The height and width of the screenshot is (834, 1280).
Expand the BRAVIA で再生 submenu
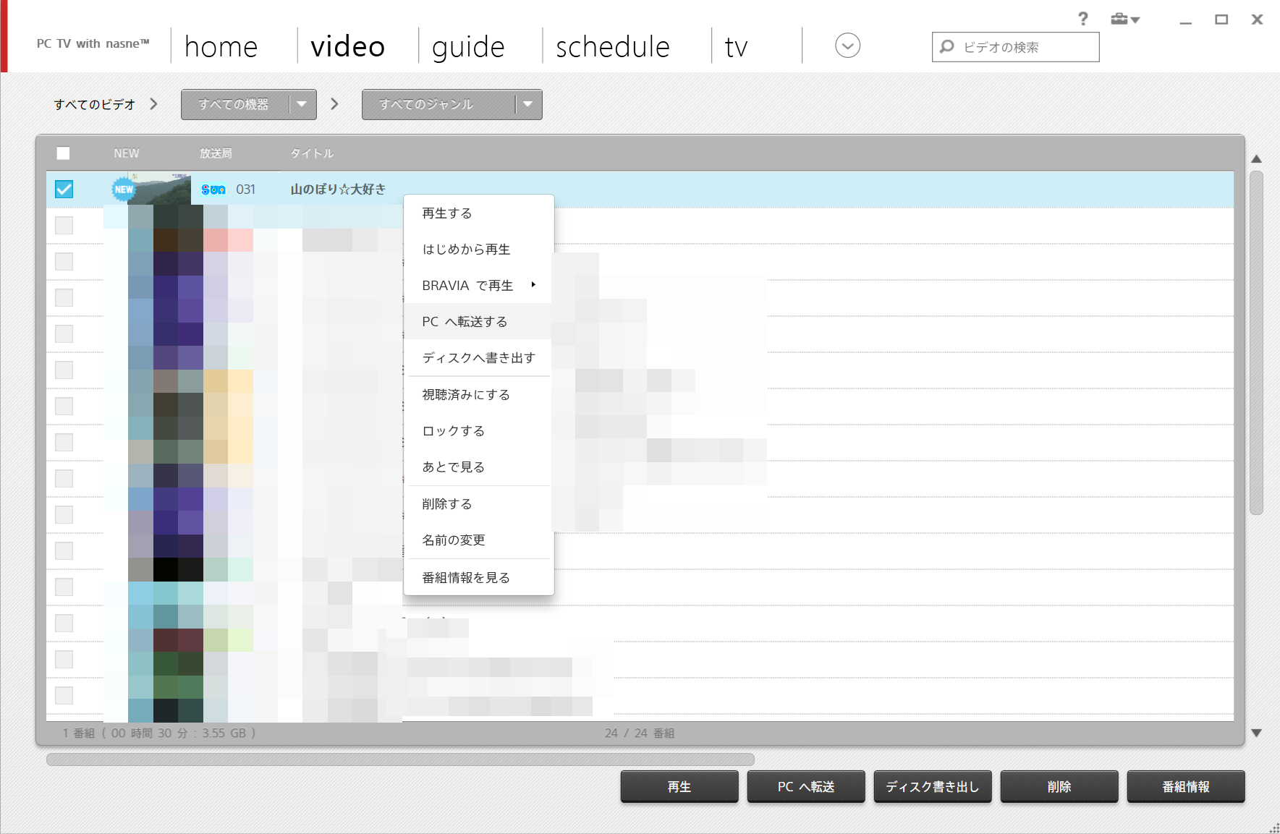478,285
